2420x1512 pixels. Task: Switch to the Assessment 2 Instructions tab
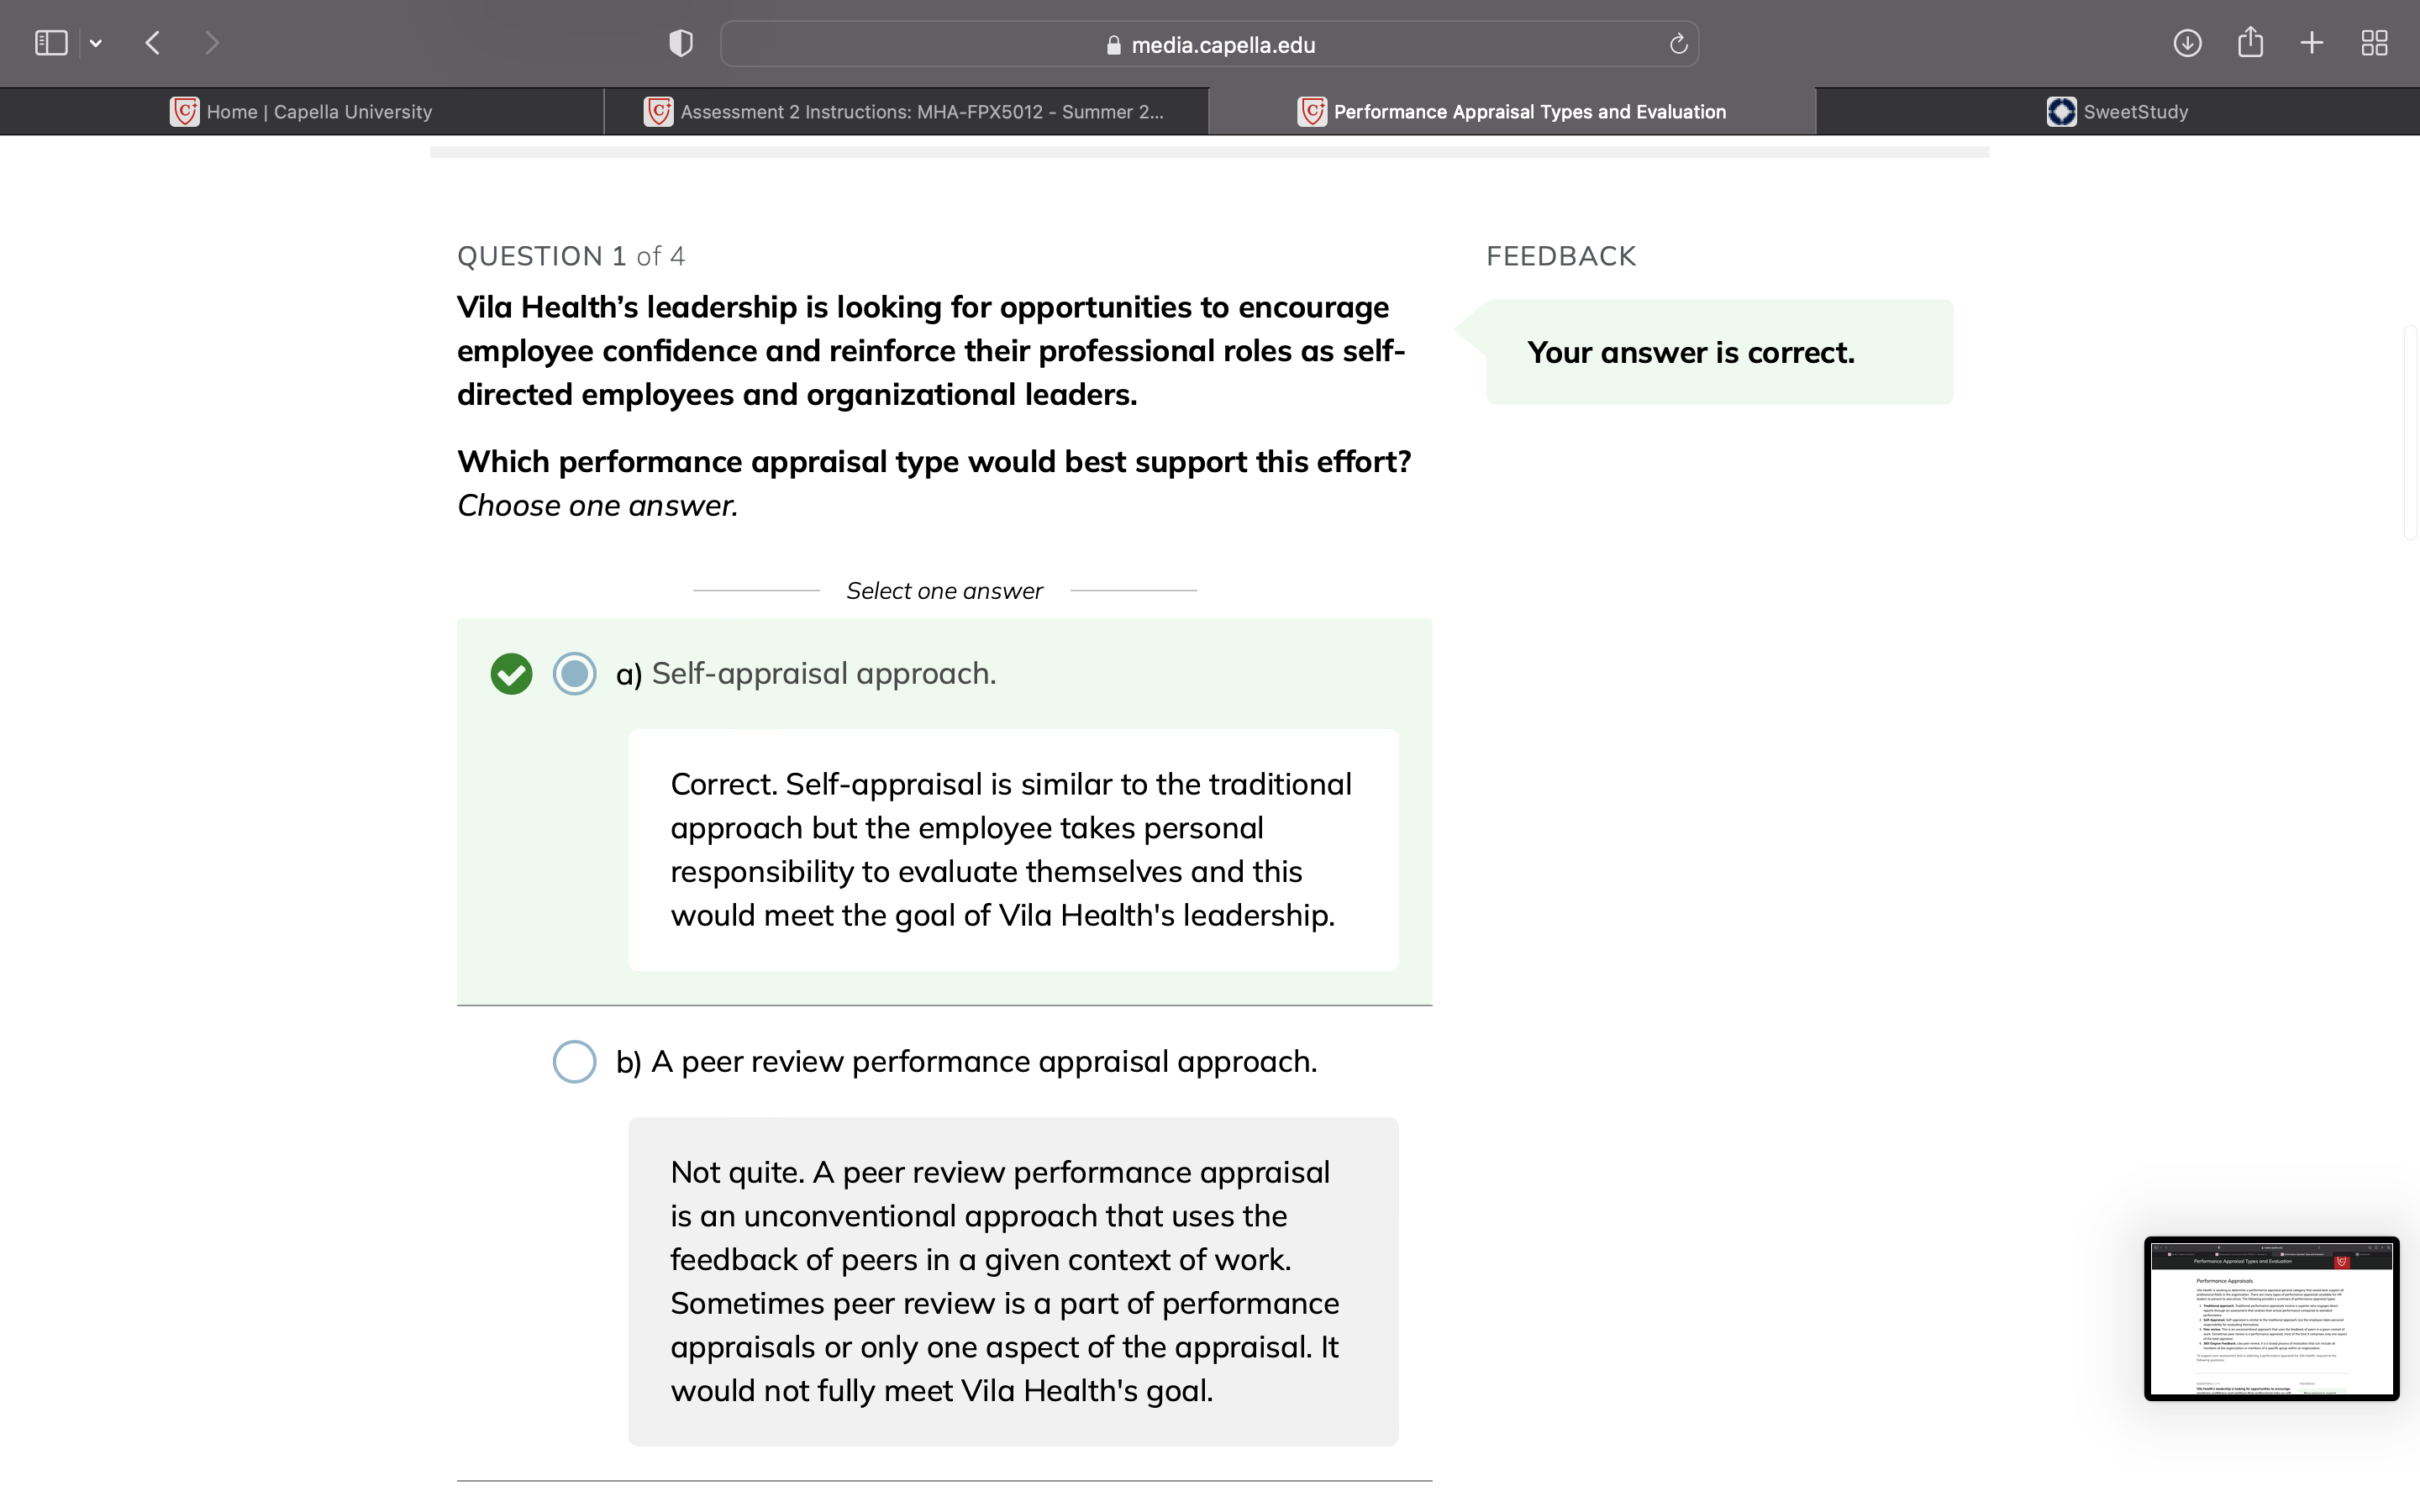(906, 111)
